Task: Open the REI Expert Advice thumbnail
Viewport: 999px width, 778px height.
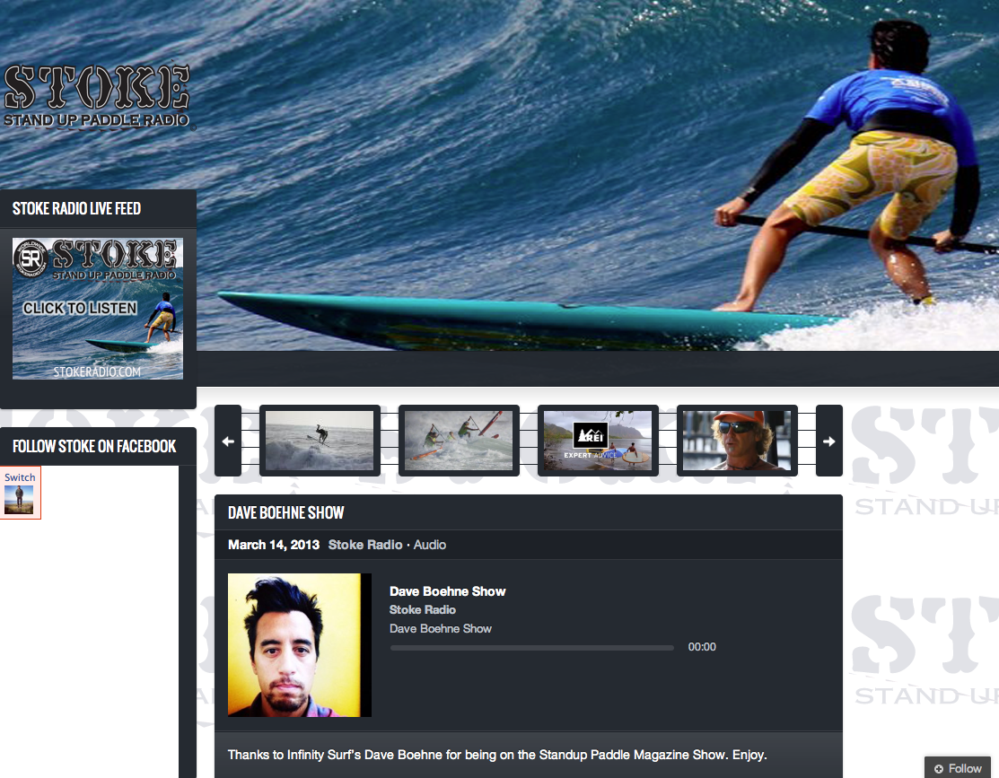Action: coord(598,441)
